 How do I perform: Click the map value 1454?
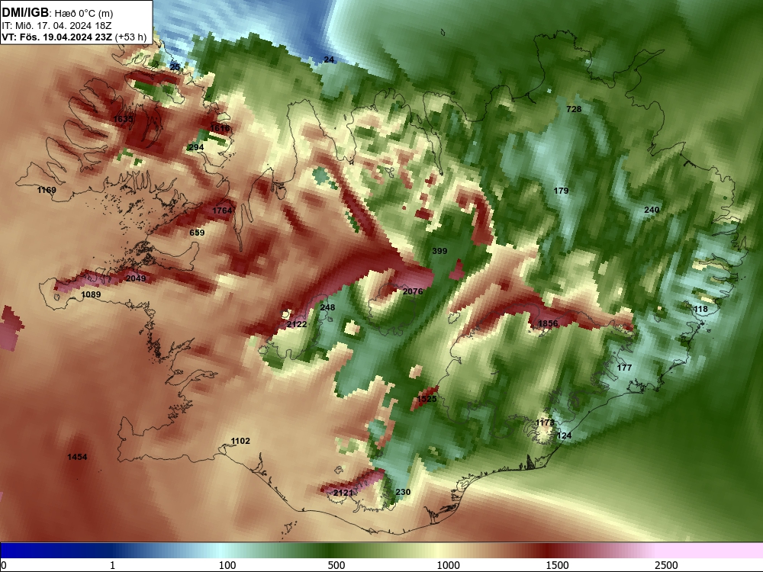click(x=77, y=457)
